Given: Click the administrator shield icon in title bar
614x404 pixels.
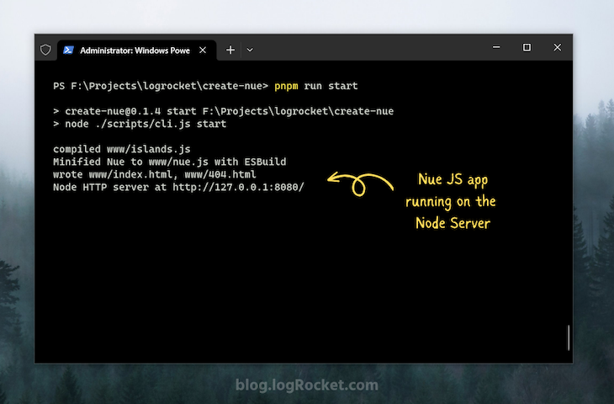Looking at the screenshot, I should pyautogui.click(x=45, y=50).
